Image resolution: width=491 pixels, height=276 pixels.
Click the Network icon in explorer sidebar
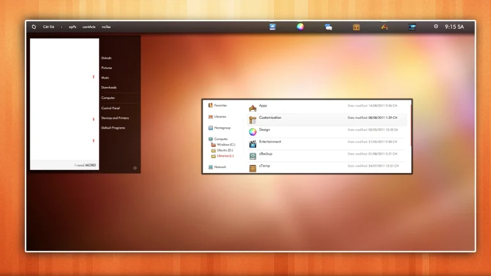click(x=211, y=167)
